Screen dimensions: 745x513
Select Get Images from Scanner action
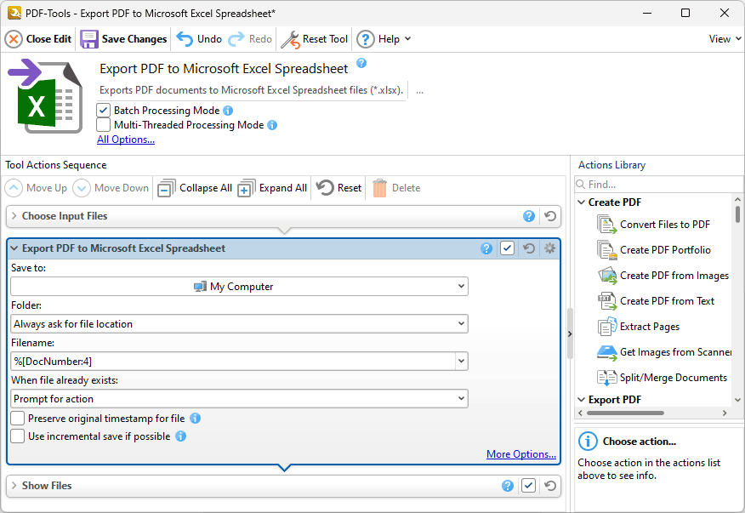coord(663,352)
